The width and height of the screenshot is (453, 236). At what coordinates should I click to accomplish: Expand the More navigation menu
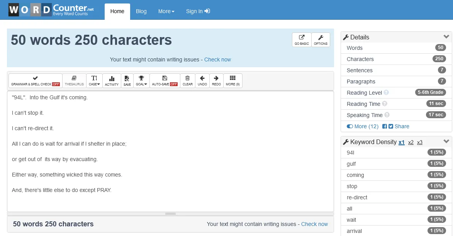coord(166,11)
